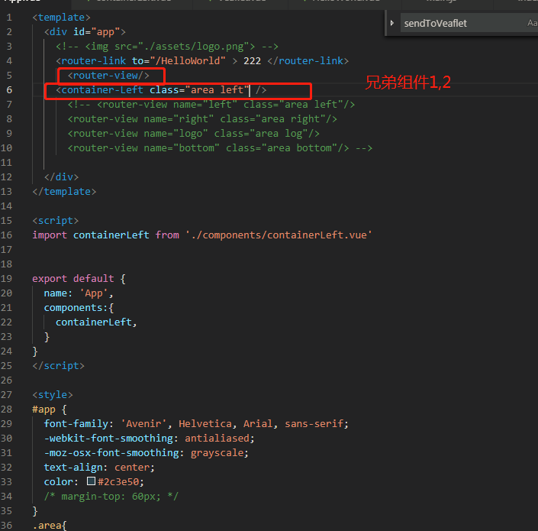The height and width of the screenshot is (531, 538).
Task: Click the opening <script> tag
Action: [x=56, y=221]
